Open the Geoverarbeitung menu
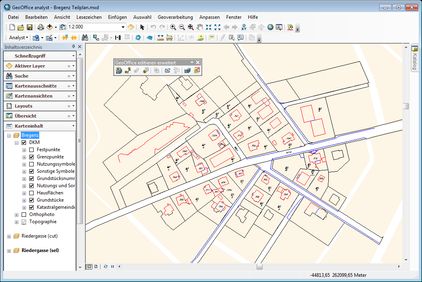 (x=175, y=17)
